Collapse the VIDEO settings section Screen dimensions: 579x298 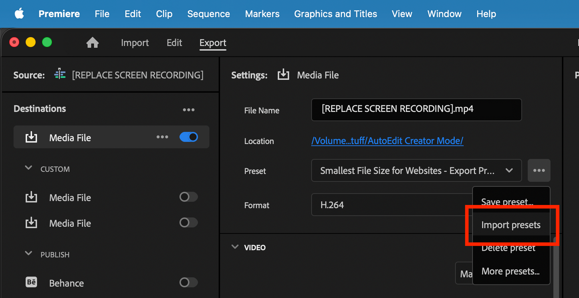pos(235,247)
